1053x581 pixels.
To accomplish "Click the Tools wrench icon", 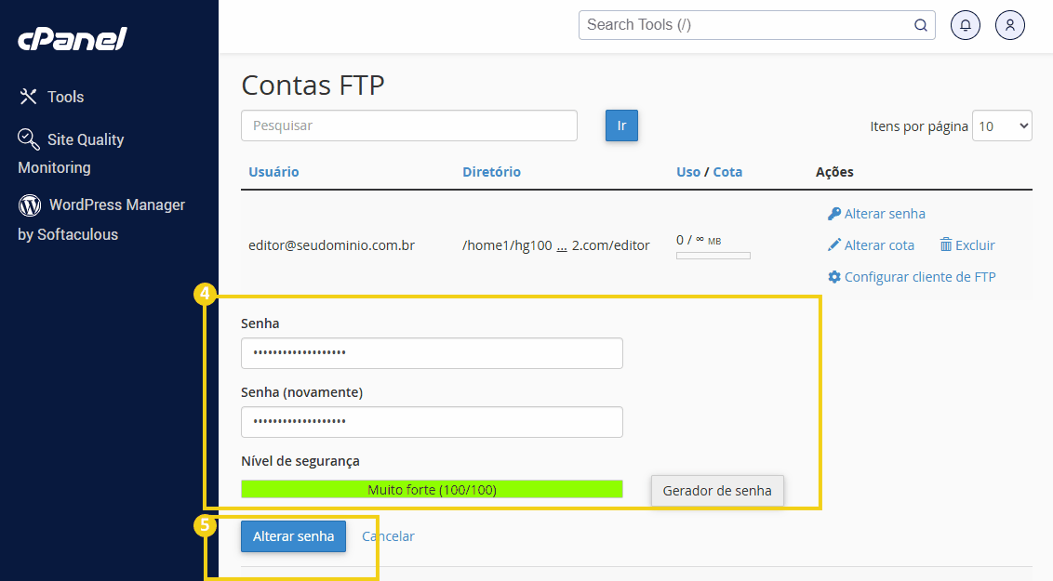I will (x=28, y=97).
